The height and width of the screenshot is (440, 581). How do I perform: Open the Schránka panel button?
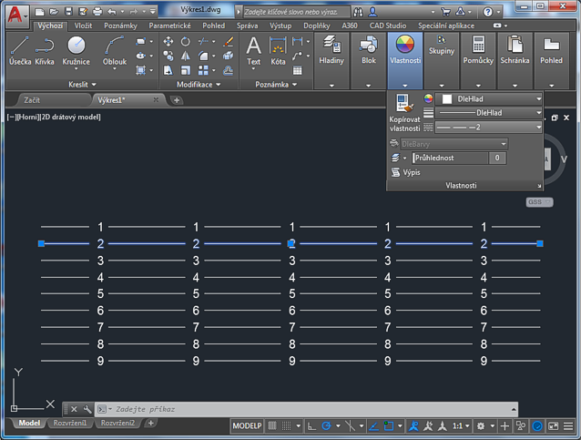click(x=515, y=61)
